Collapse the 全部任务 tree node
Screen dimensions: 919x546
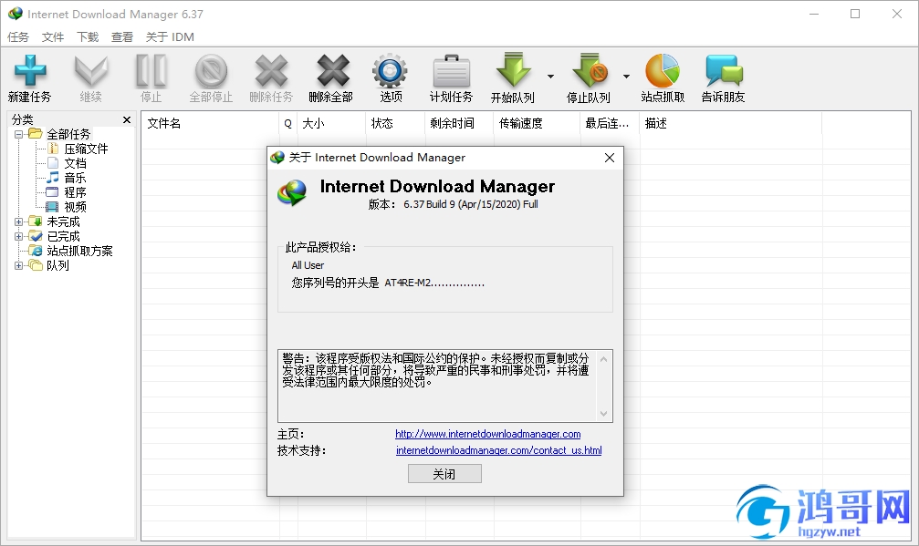tap(19, 134)
